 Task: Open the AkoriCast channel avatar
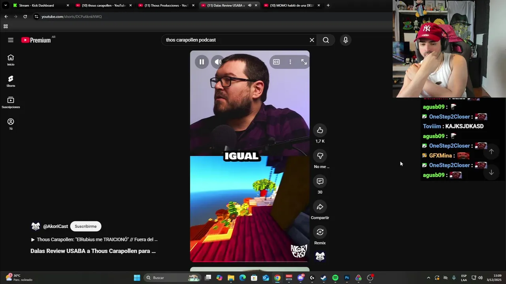[36, 226]
